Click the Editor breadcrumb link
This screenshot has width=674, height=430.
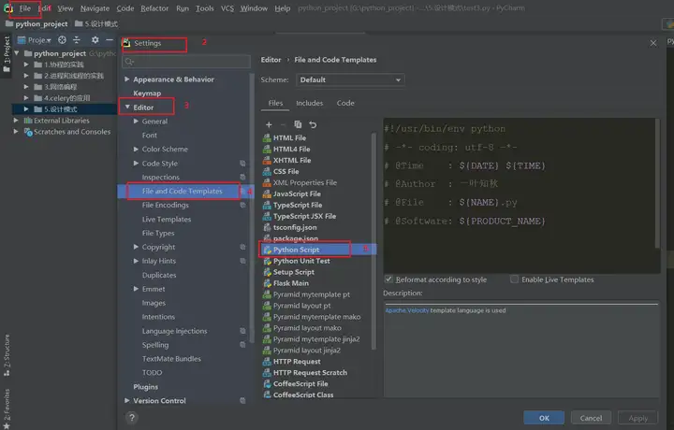click(x=271, y=60)
